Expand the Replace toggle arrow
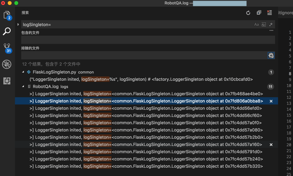The width and height of the screenshot is (293, 176). click(18, 25)
